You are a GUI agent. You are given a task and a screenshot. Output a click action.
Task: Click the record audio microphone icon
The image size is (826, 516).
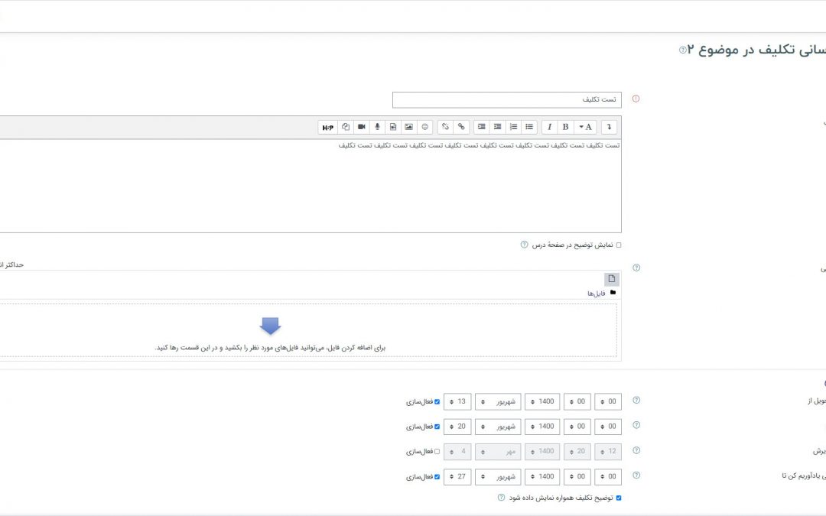point(377,127)
